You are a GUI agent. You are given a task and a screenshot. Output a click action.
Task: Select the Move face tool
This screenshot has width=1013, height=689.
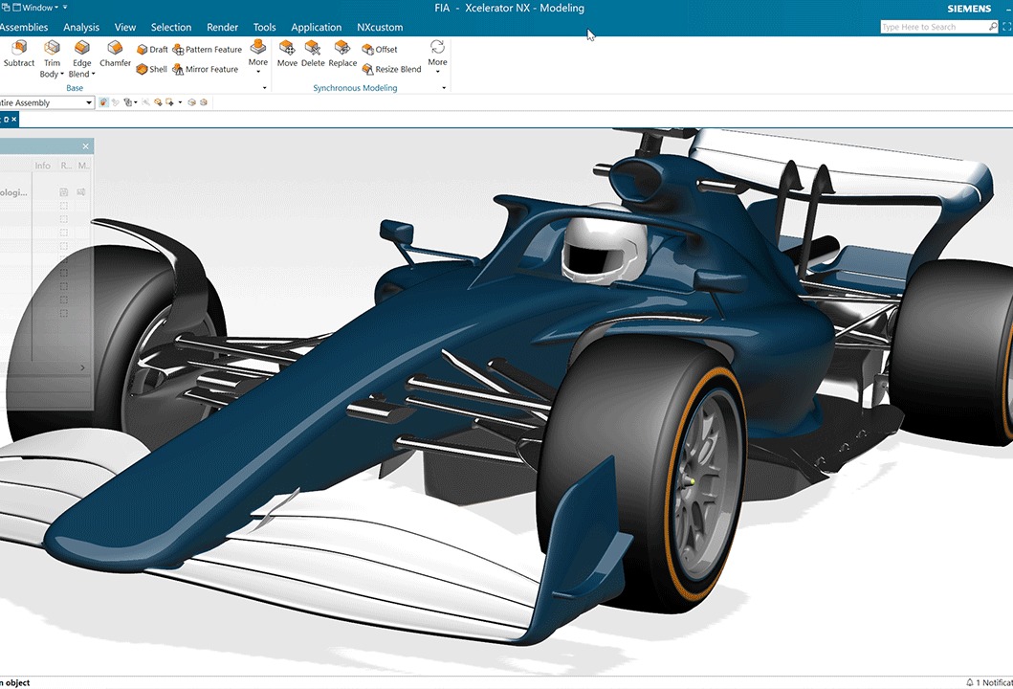287,53
